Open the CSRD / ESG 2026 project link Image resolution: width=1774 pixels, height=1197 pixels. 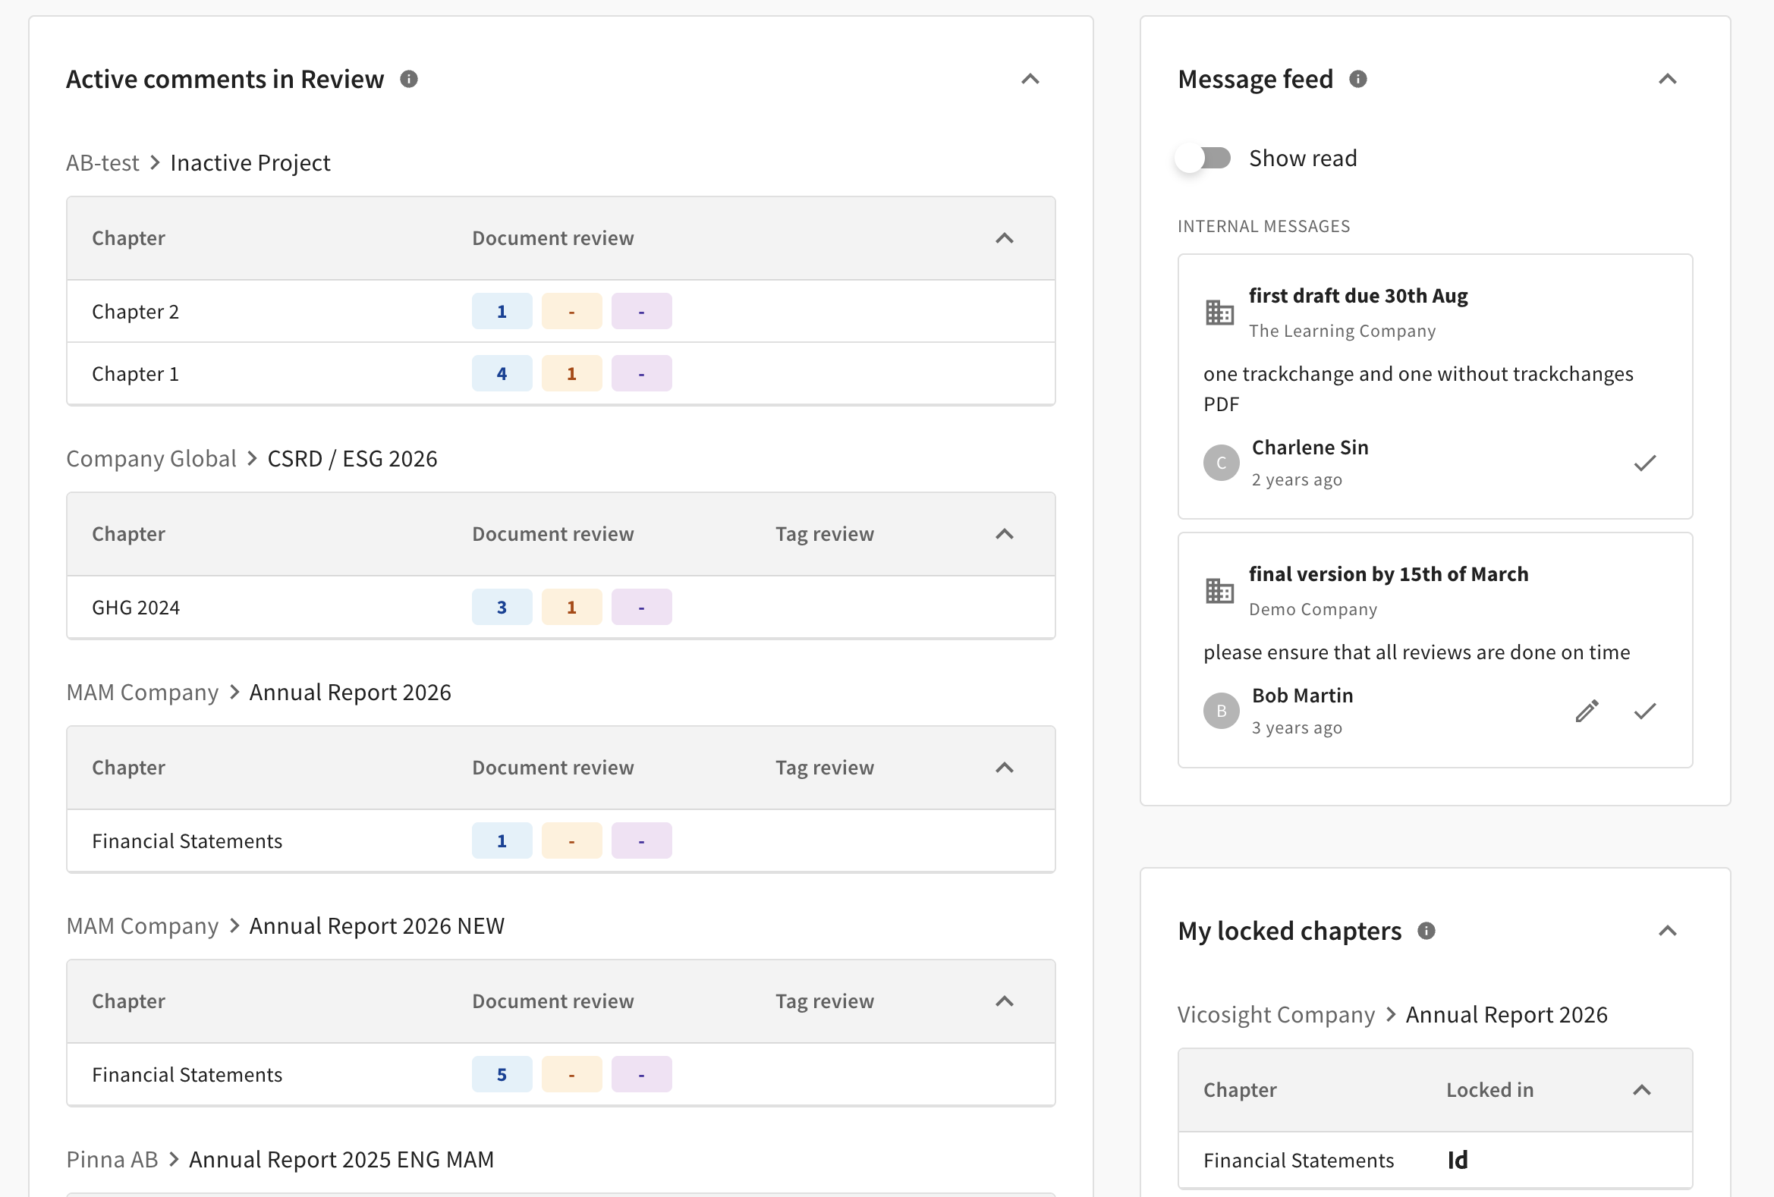[x=352, y=458]
